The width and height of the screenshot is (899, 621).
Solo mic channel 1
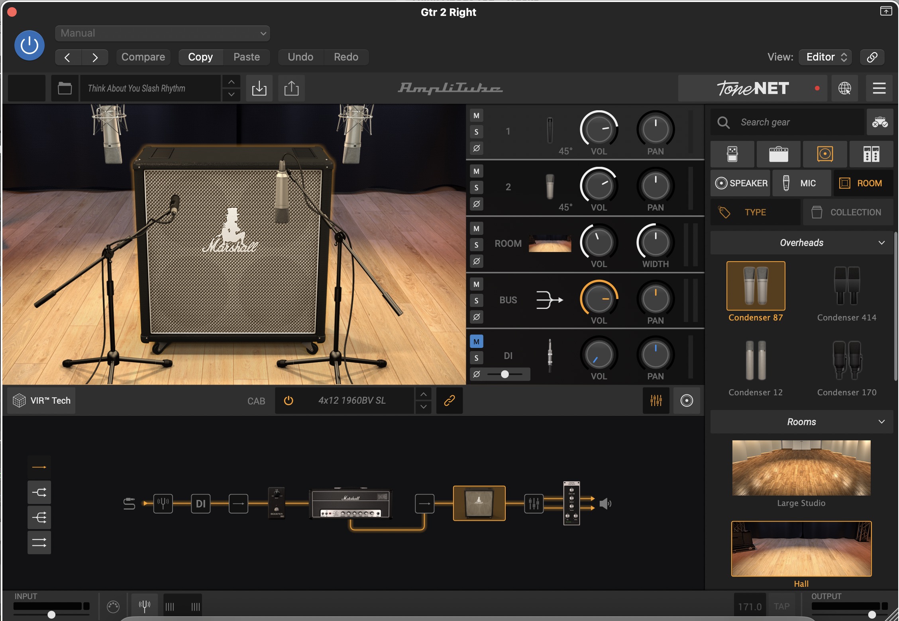[x=476, y=132]
